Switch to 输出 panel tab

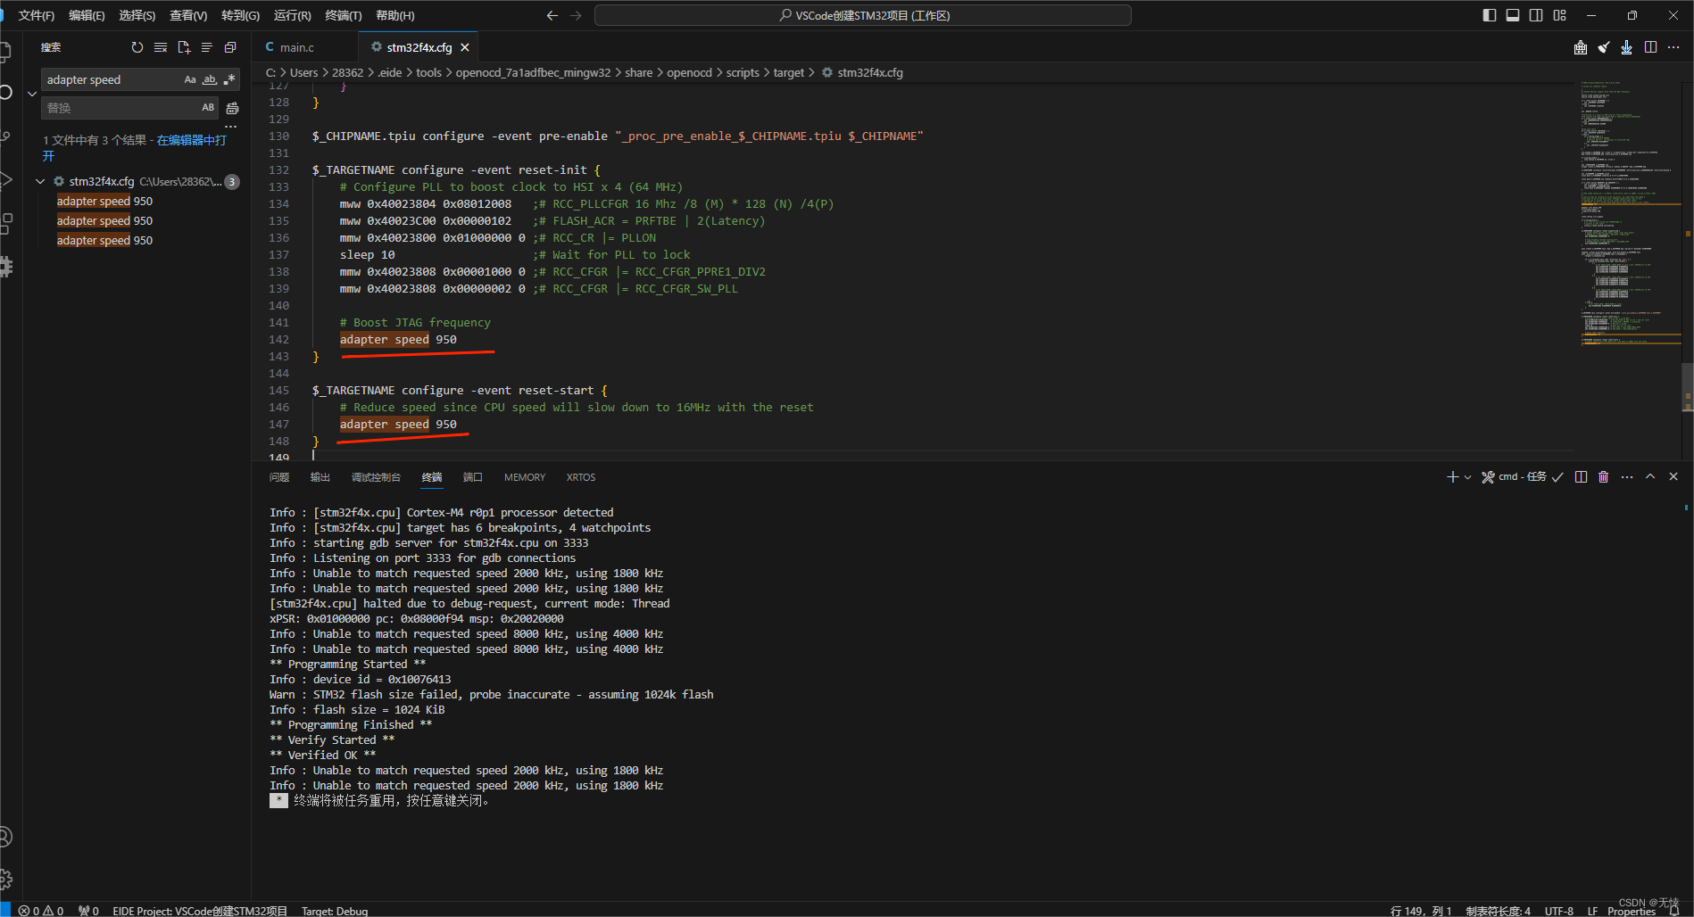click(x=320, y=477)
